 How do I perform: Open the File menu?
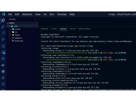[x=10, y=14]
